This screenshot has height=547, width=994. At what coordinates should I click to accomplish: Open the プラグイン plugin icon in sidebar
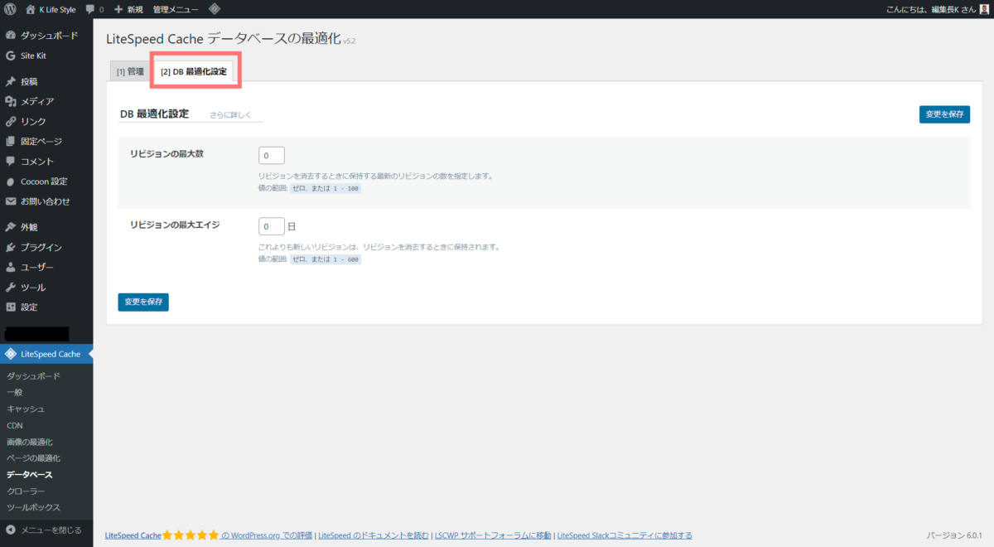[x=12, y=247]
